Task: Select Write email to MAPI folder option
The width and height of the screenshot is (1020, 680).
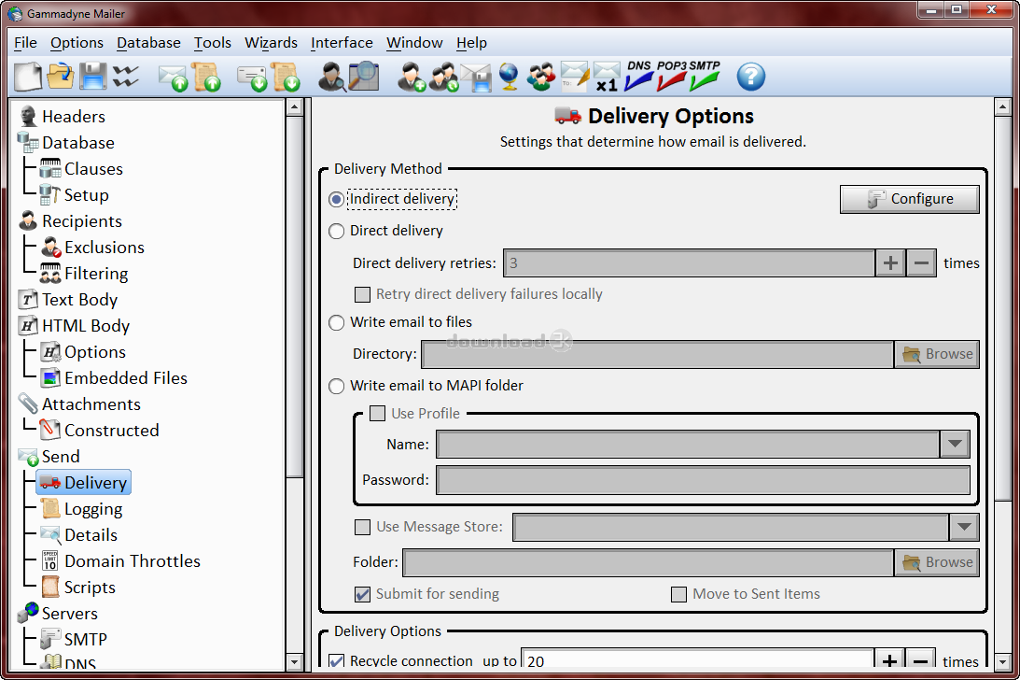Action: [x=337, y=386]
